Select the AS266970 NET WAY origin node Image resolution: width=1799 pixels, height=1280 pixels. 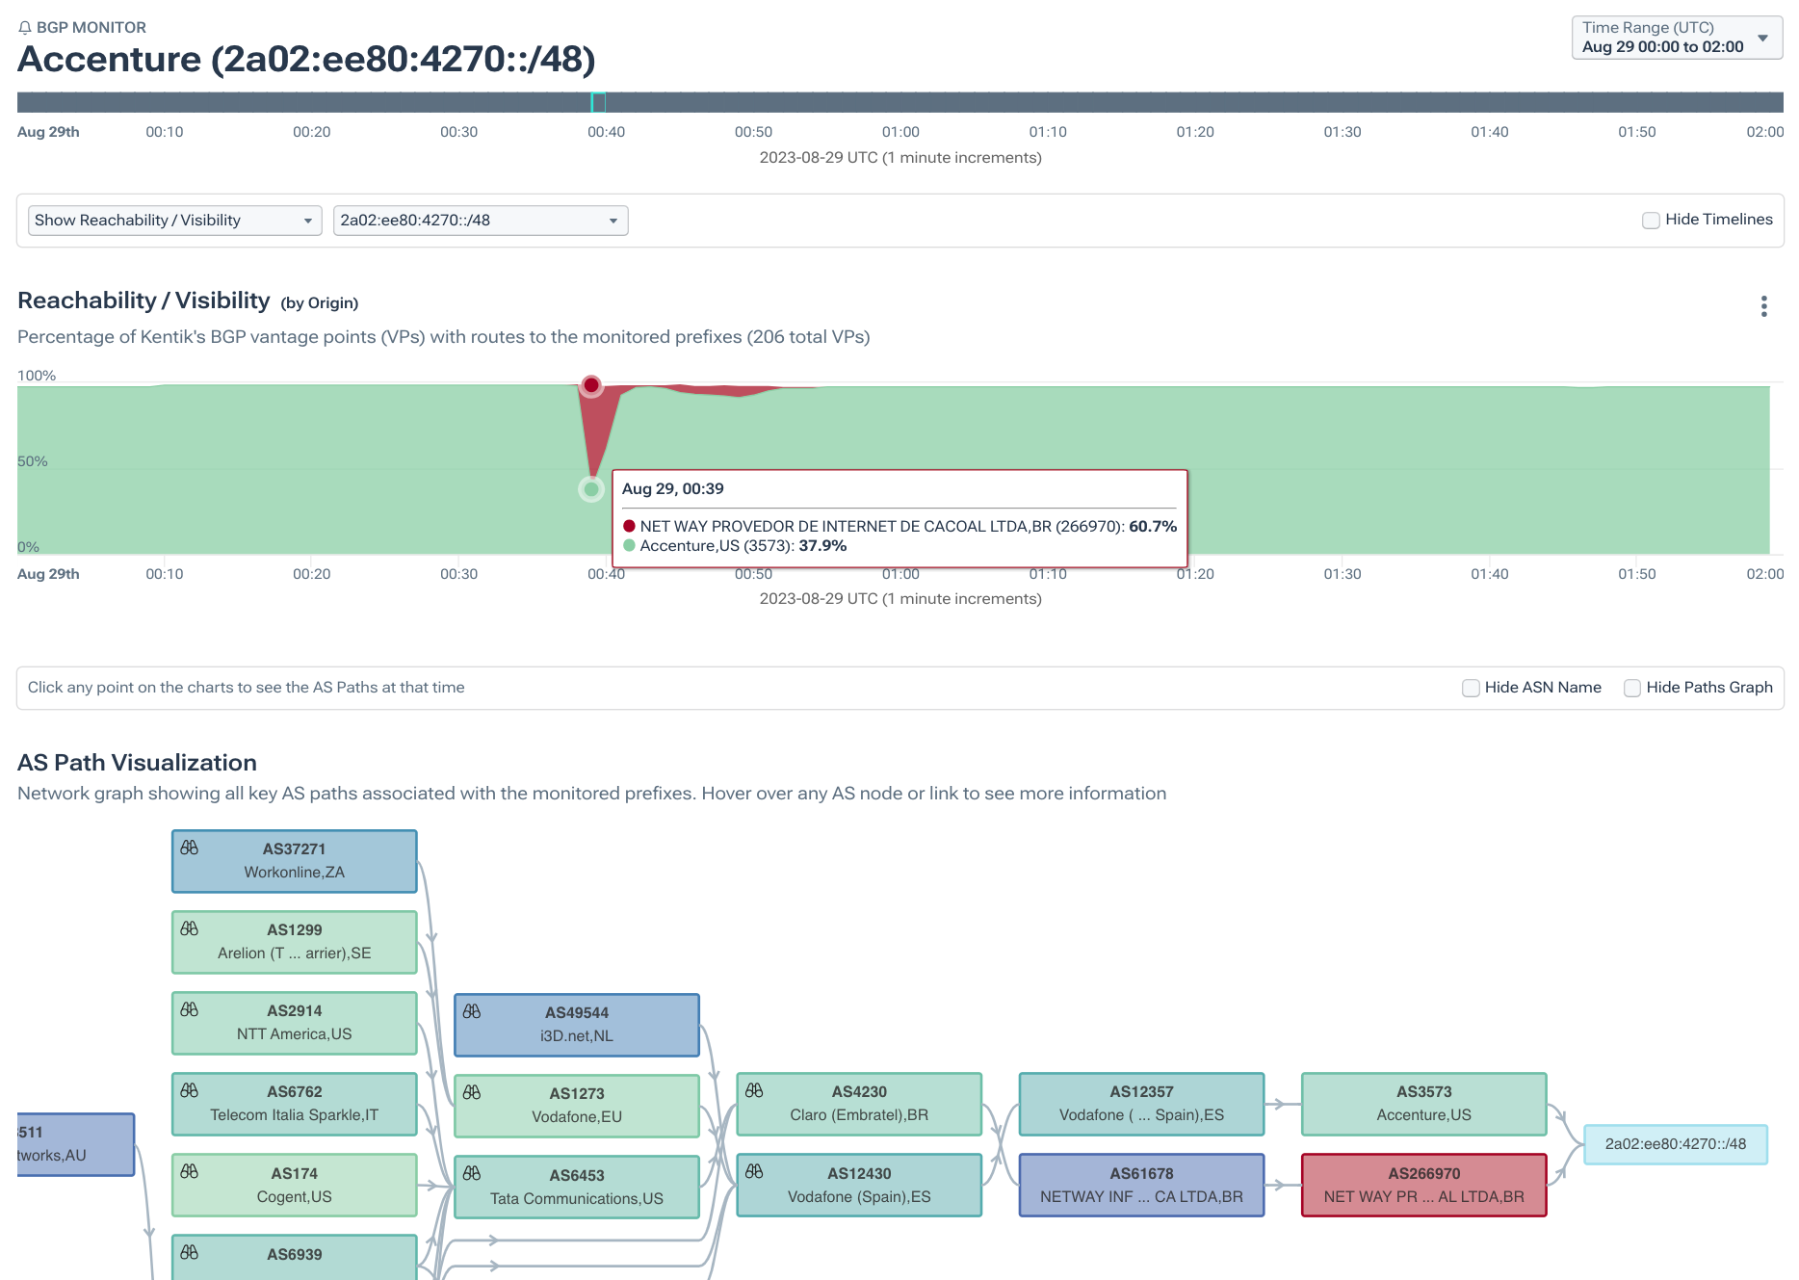(x=1423, y=1185)
